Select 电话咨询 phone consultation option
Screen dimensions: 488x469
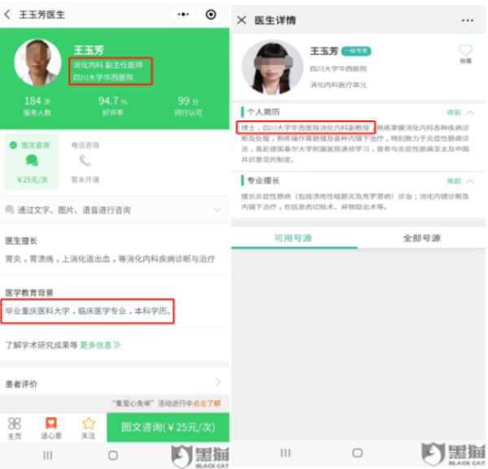click(85, 162)
